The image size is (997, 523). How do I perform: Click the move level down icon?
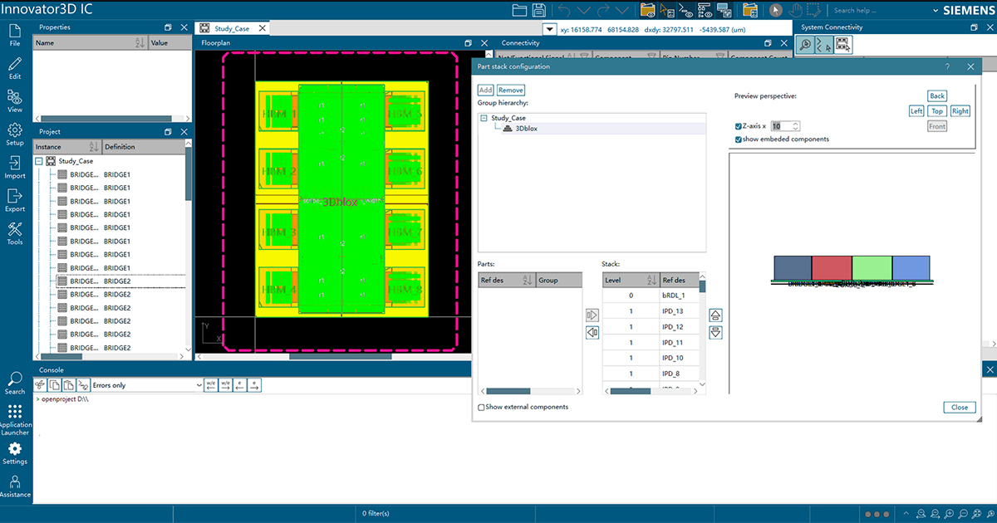715,333
